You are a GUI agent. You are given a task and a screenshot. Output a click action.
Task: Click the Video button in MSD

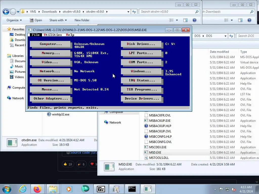click(51, 62)
